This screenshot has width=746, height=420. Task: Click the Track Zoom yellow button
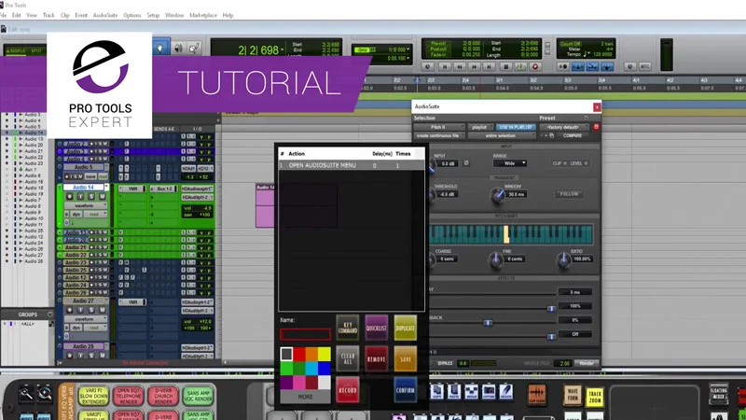pyautogui.click(x=595, y=396)
